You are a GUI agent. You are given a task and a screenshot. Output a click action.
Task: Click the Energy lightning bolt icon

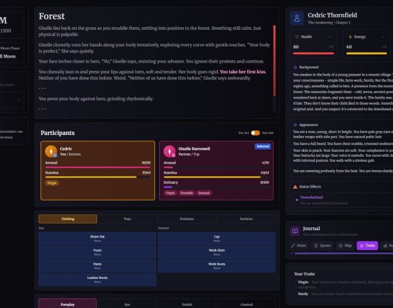point(349,36)
